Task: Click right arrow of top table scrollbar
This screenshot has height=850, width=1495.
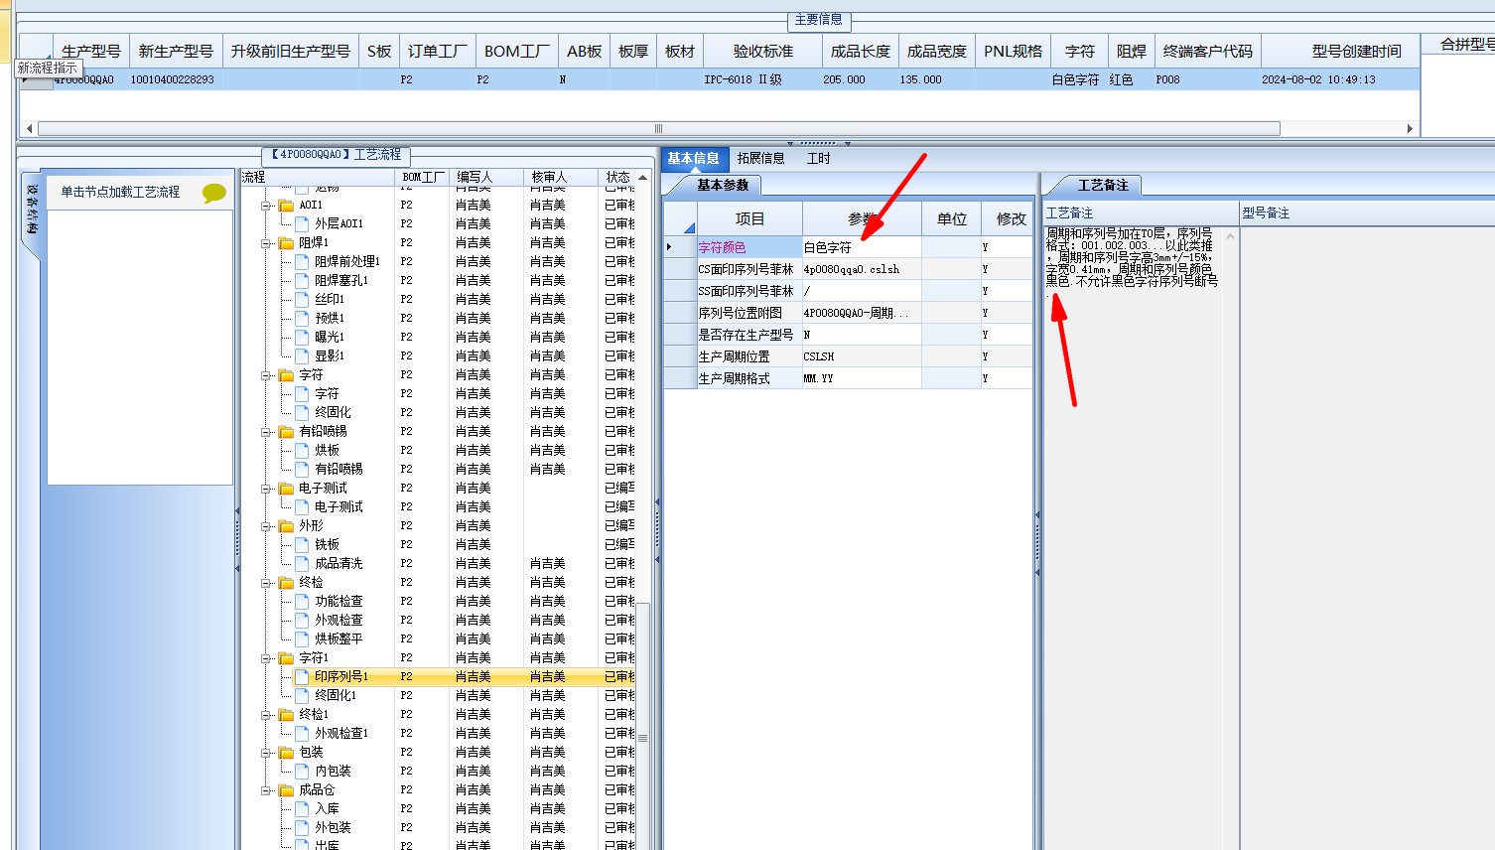Action: tap(1410, 128)
